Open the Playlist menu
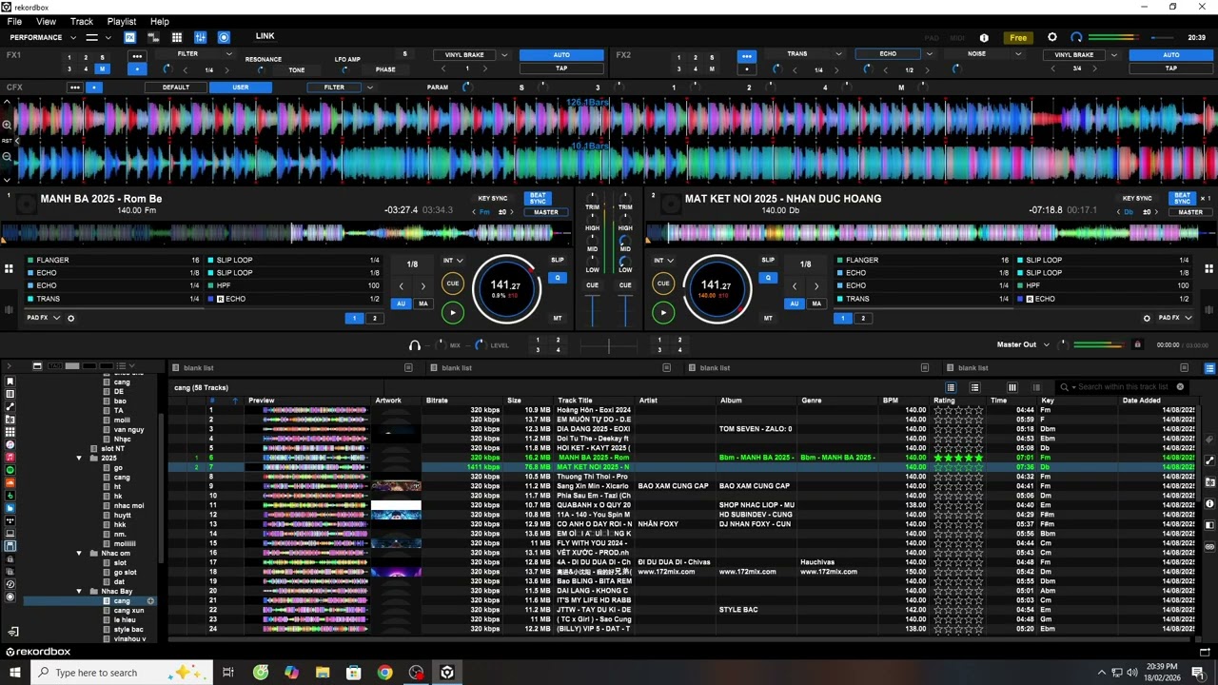Screen dimensions: 1218x685 pos(122,21)
